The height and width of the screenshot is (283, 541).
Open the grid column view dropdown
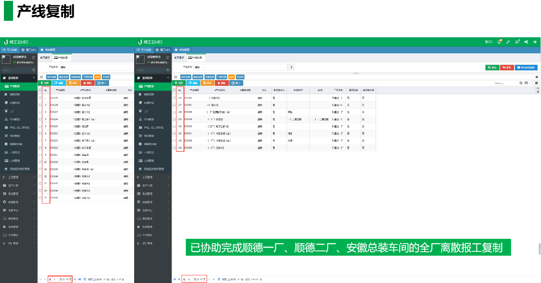point(528,83)
